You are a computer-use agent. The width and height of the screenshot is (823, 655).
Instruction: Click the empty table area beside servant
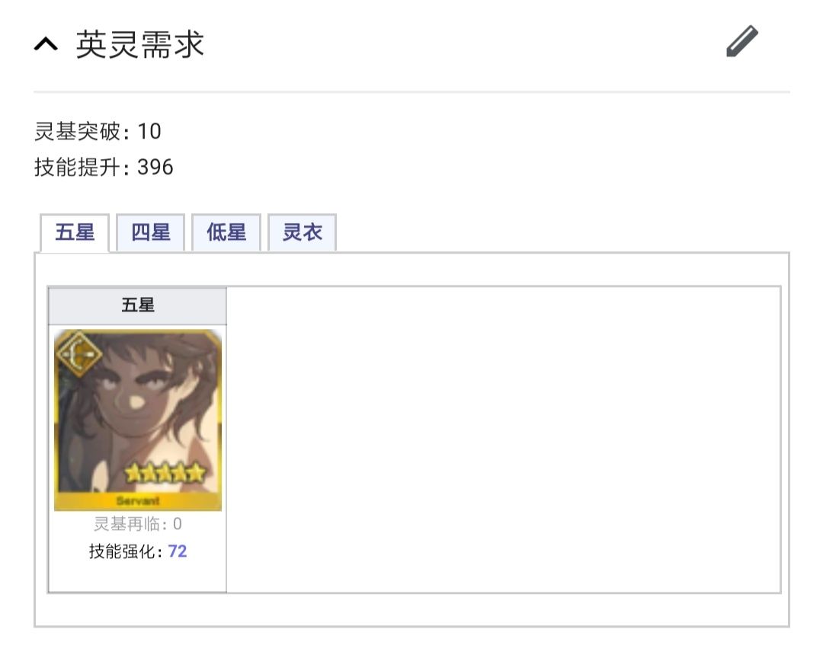coord(504,439)
